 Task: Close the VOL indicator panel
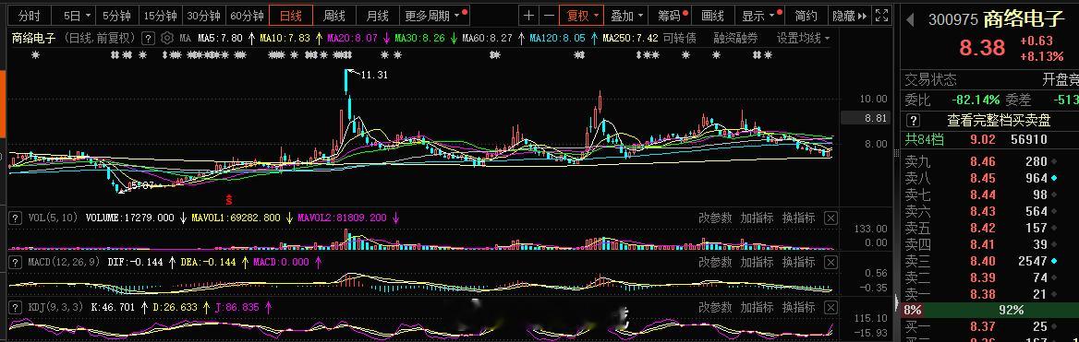(830, 218)
